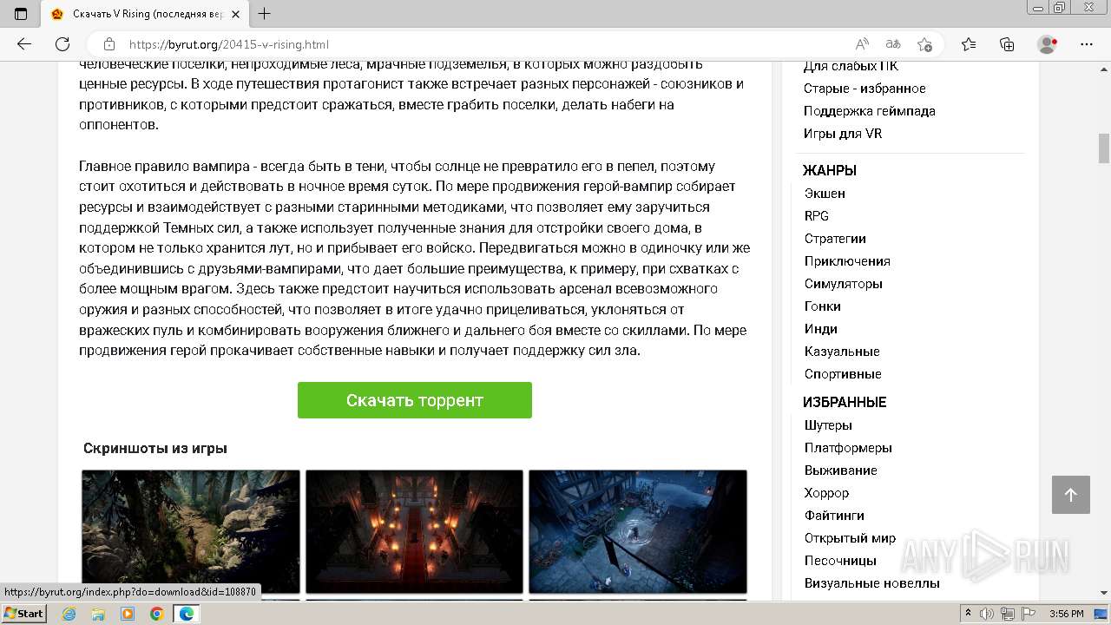Viewport: 1111px width, 625px height.
Task: Open Игры для VR link
Action: tap(843, 134)
